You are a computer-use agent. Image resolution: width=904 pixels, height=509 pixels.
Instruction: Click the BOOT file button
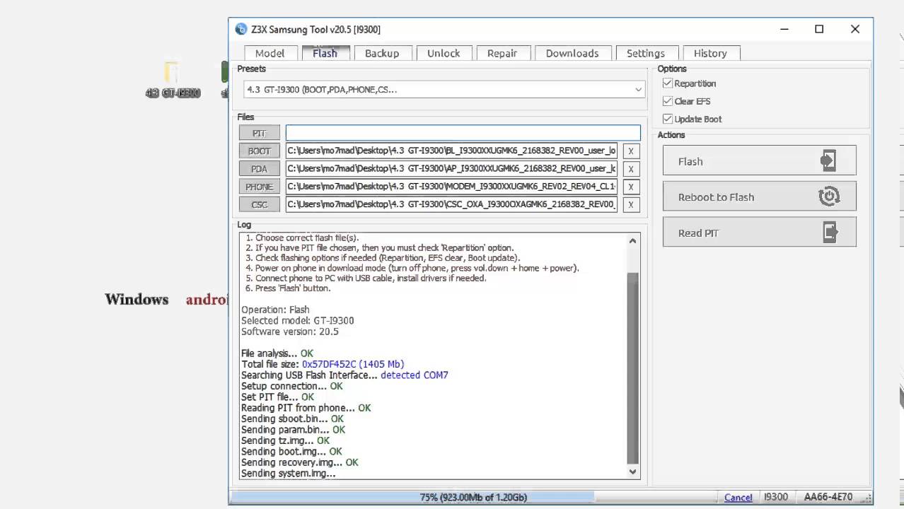pyautogui.click(x=260, y=151)
